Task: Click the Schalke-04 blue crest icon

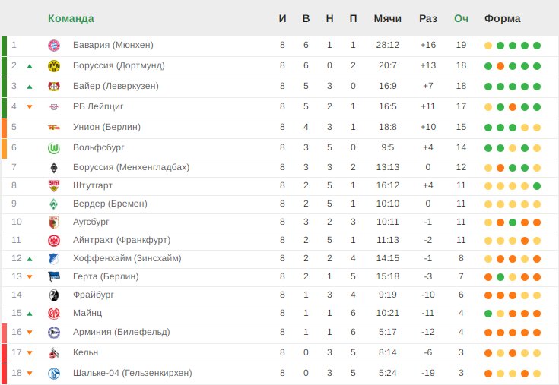Action: 54,374
